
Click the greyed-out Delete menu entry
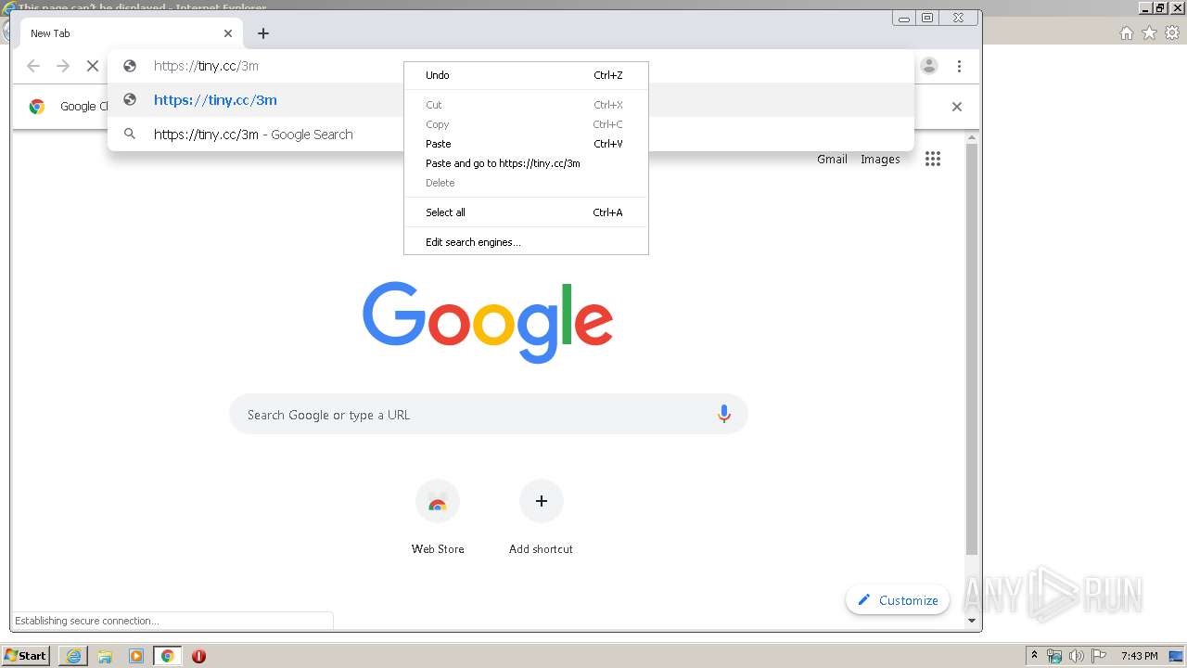(526, 183)
